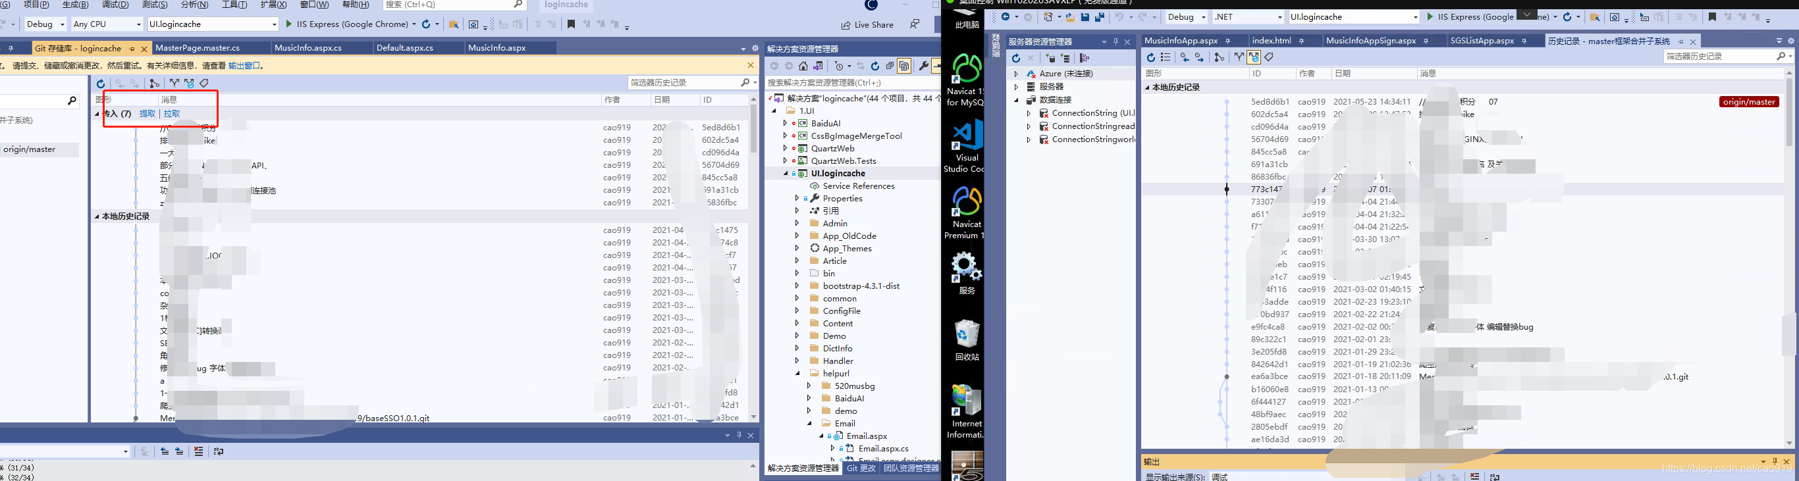Open the 工具(T) menu
Viewport: 1799px width, 481px height.
click(x=234, y=5)
